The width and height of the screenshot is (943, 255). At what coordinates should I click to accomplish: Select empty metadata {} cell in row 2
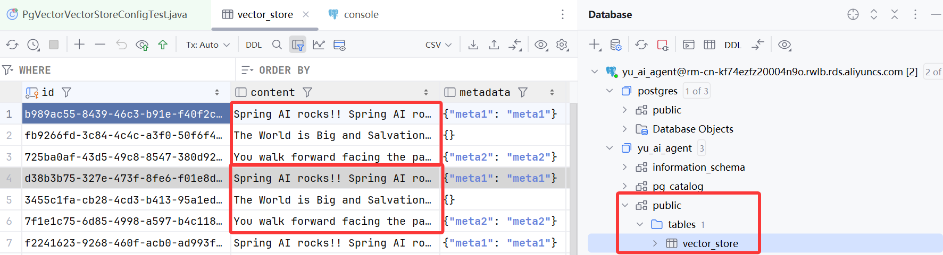[504, 135]
